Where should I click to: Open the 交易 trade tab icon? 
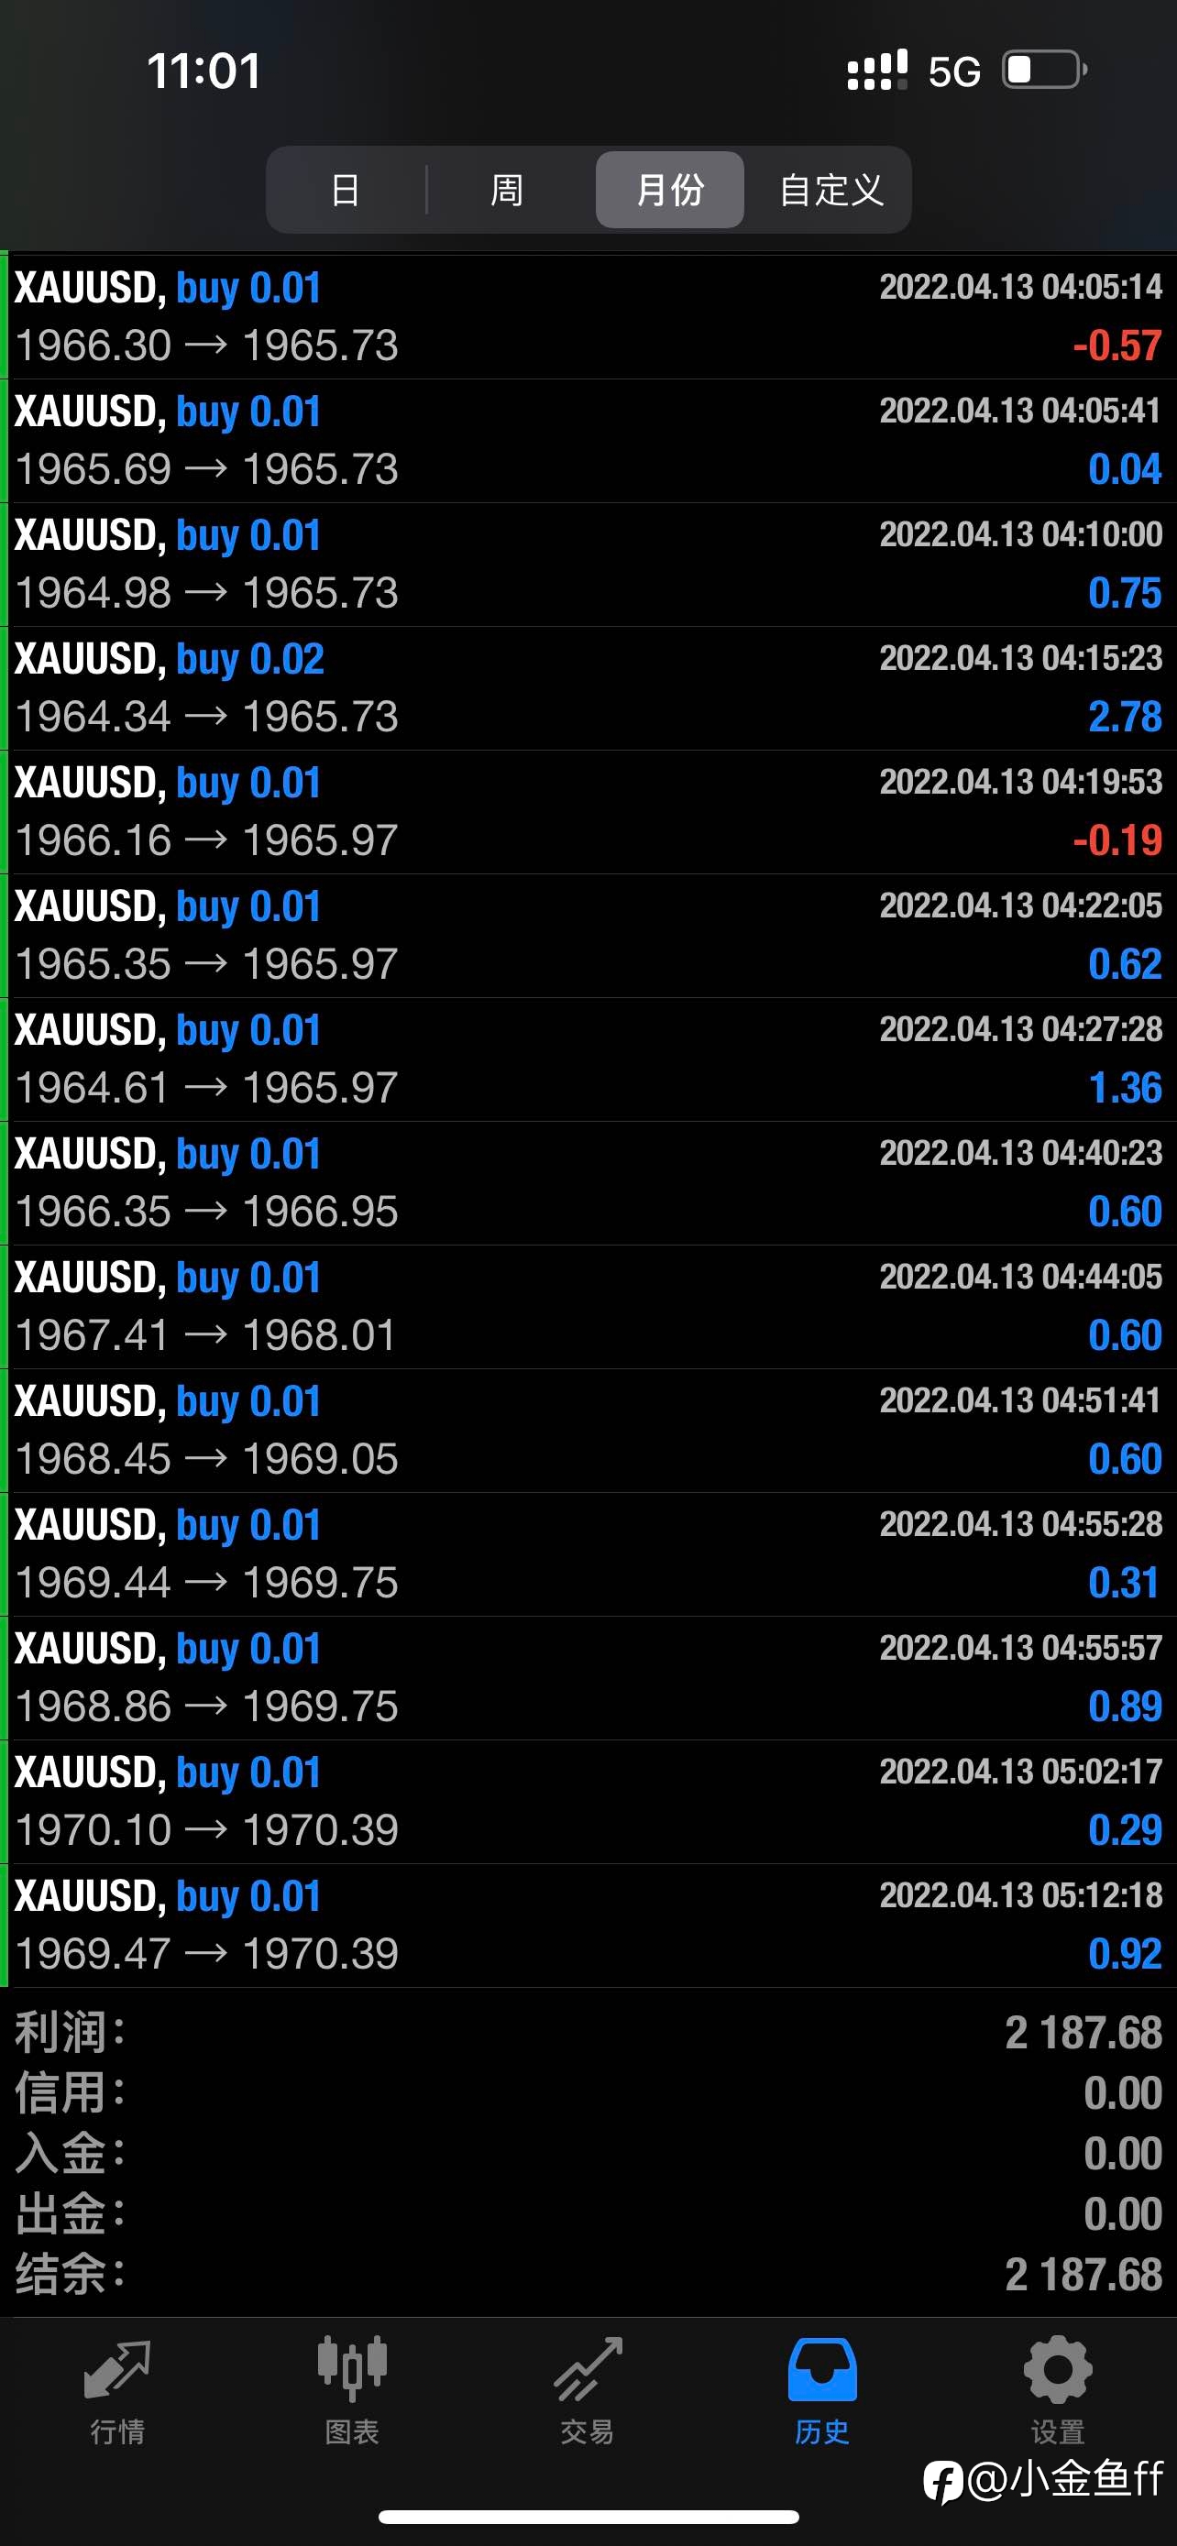pos(587,2370)
